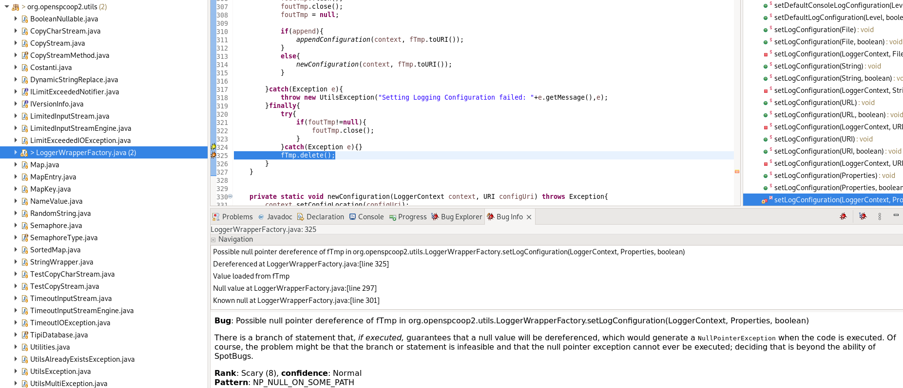Select TimeoutIOException.java in the tree
The width and height of the screenshot is (903, 388).
point(70,323)
